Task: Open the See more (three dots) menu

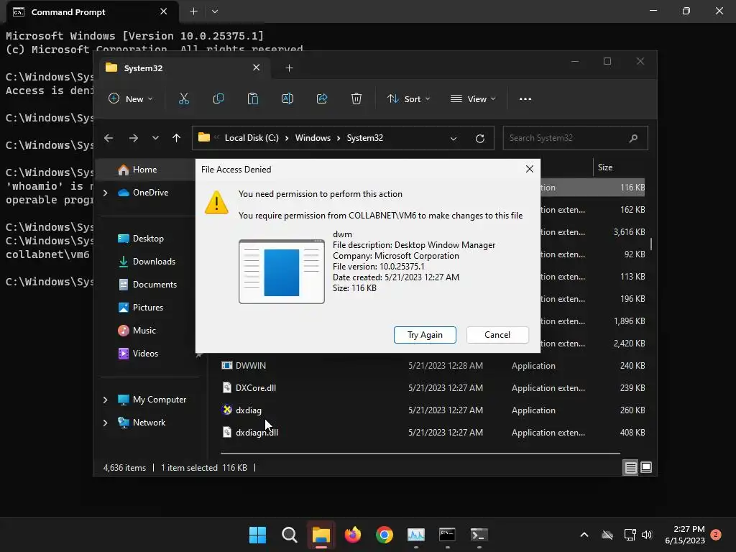Action: tap(525, 99)
